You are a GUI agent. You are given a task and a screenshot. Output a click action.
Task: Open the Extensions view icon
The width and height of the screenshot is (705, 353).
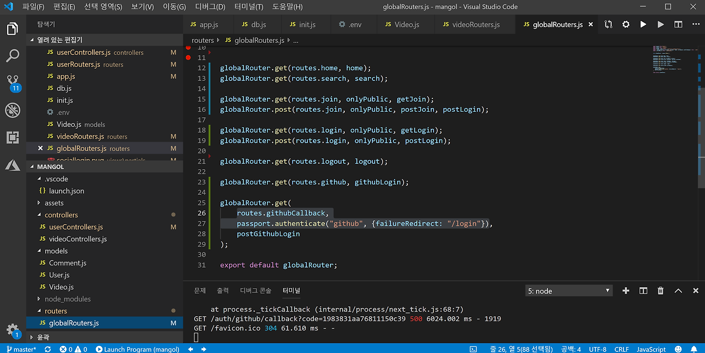click(13, 137)
